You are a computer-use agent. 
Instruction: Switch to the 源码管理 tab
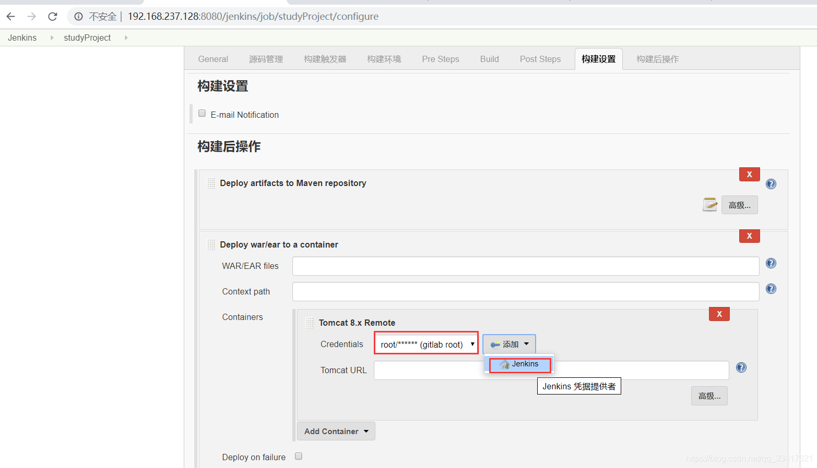(266, 59)
